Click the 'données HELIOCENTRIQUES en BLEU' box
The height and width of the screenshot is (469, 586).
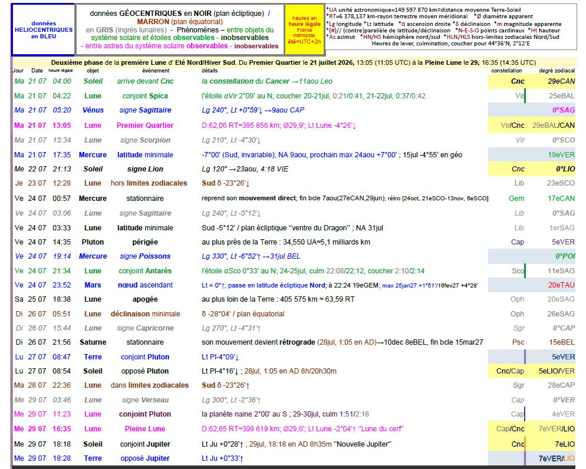44,30
